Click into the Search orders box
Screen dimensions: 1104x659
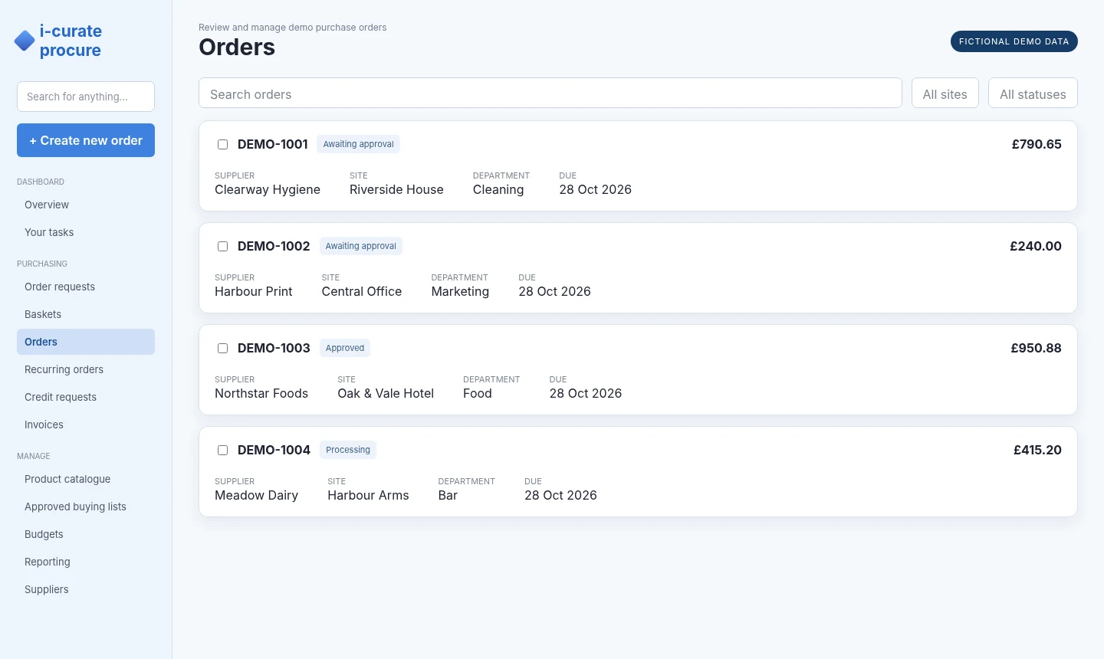550,93
